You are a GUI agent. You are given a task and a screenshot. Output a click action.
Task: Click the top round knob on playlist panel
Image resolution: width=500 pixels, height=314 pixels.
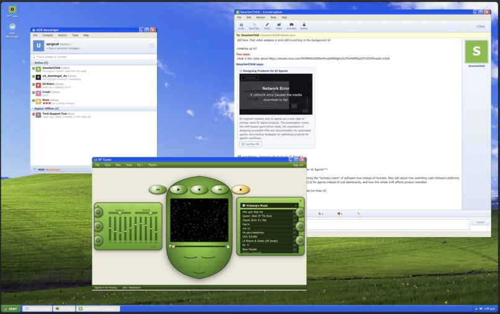click(x=300, y=212)
